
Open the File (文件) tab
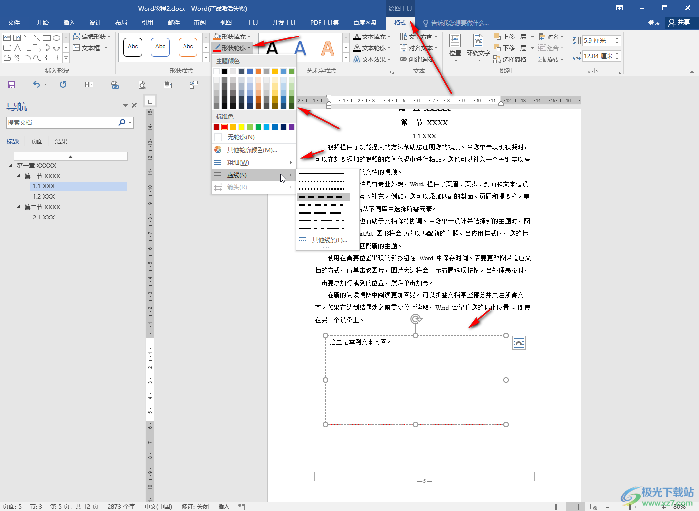[14, 23]
